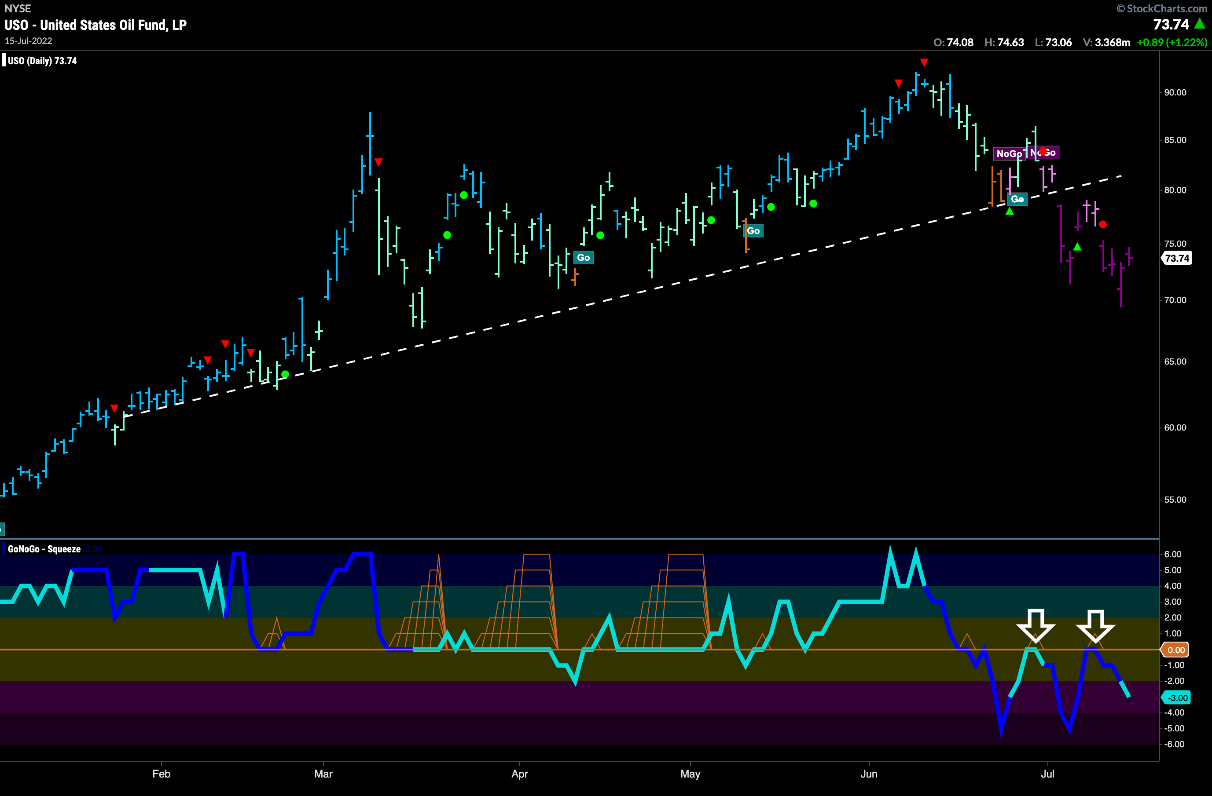Click the 90.00 price axis label

(x=1175, y=93)
